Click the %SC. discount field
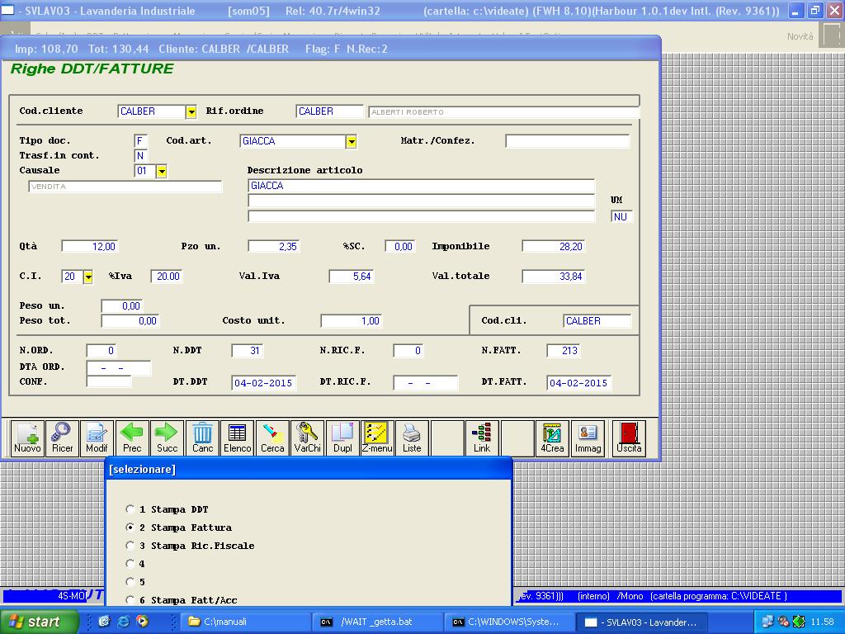Screen dimensions: 845x634 point(400,246)
